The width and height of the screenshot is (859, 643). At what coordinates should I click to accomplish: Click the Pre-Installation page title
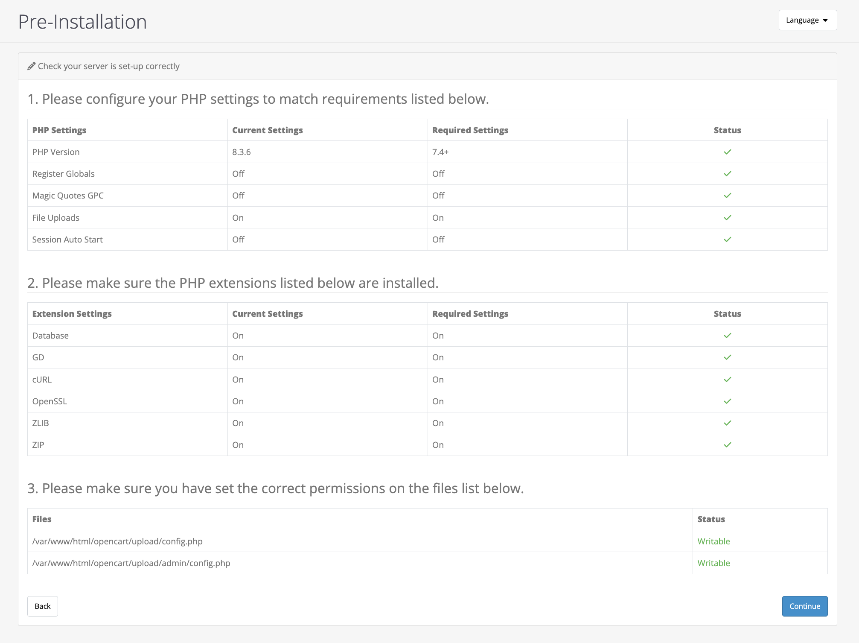tap(82, 21)
